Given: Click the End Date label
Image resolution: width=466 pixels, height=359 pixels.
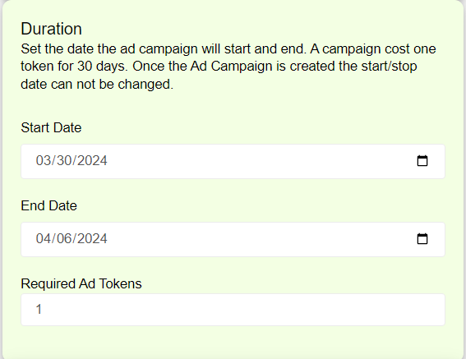Looking at the screenshot, I should coord(49,205).
